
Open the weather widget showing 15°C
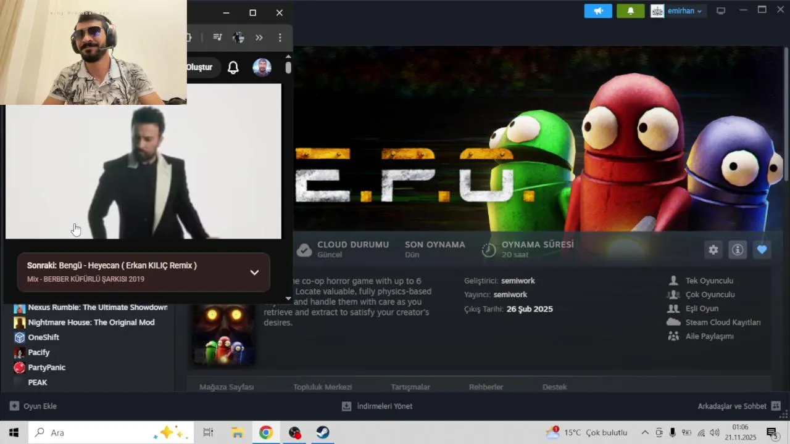(x=586, y=432)
